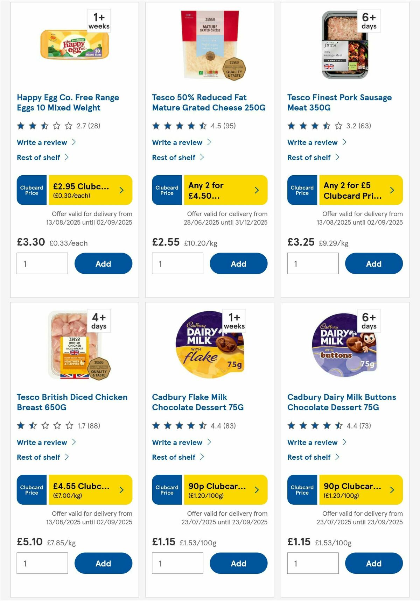The image size is (420, 601).
Task: Click the chevron arrow on the 'Any 2 for £4.50' offer
Action: (257, 190)
